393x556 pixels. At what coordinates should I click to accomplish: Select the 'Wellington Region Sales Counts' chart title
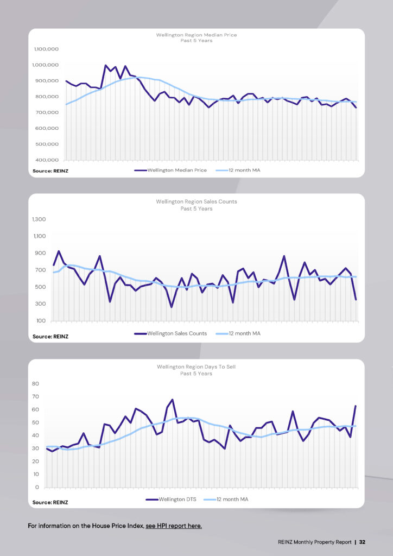pos(196,201)
